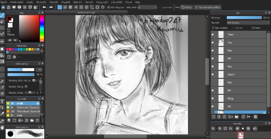Undock the Hoa tiêu navigator panel
271x139 pixels.
266,123
